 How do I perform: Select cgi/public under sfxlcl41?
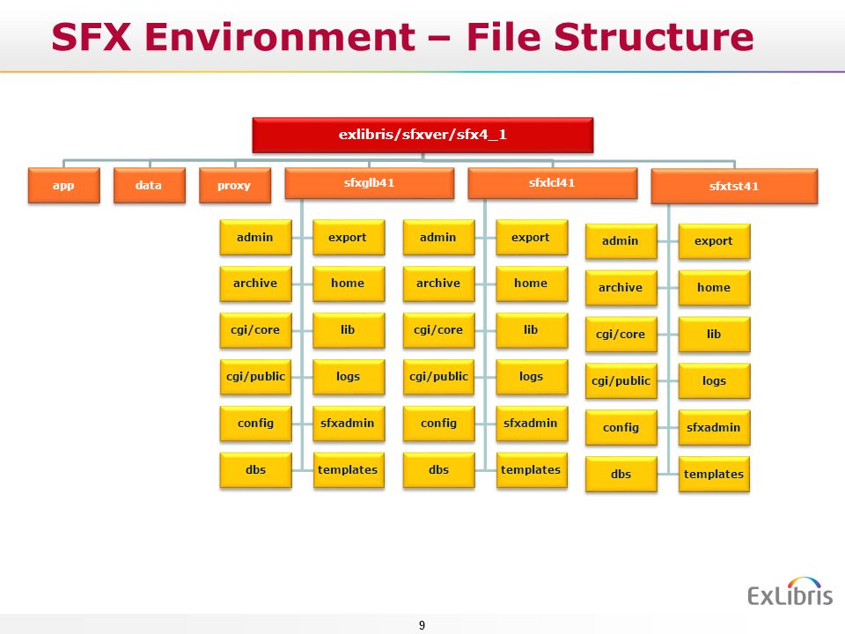coord(438,377)
